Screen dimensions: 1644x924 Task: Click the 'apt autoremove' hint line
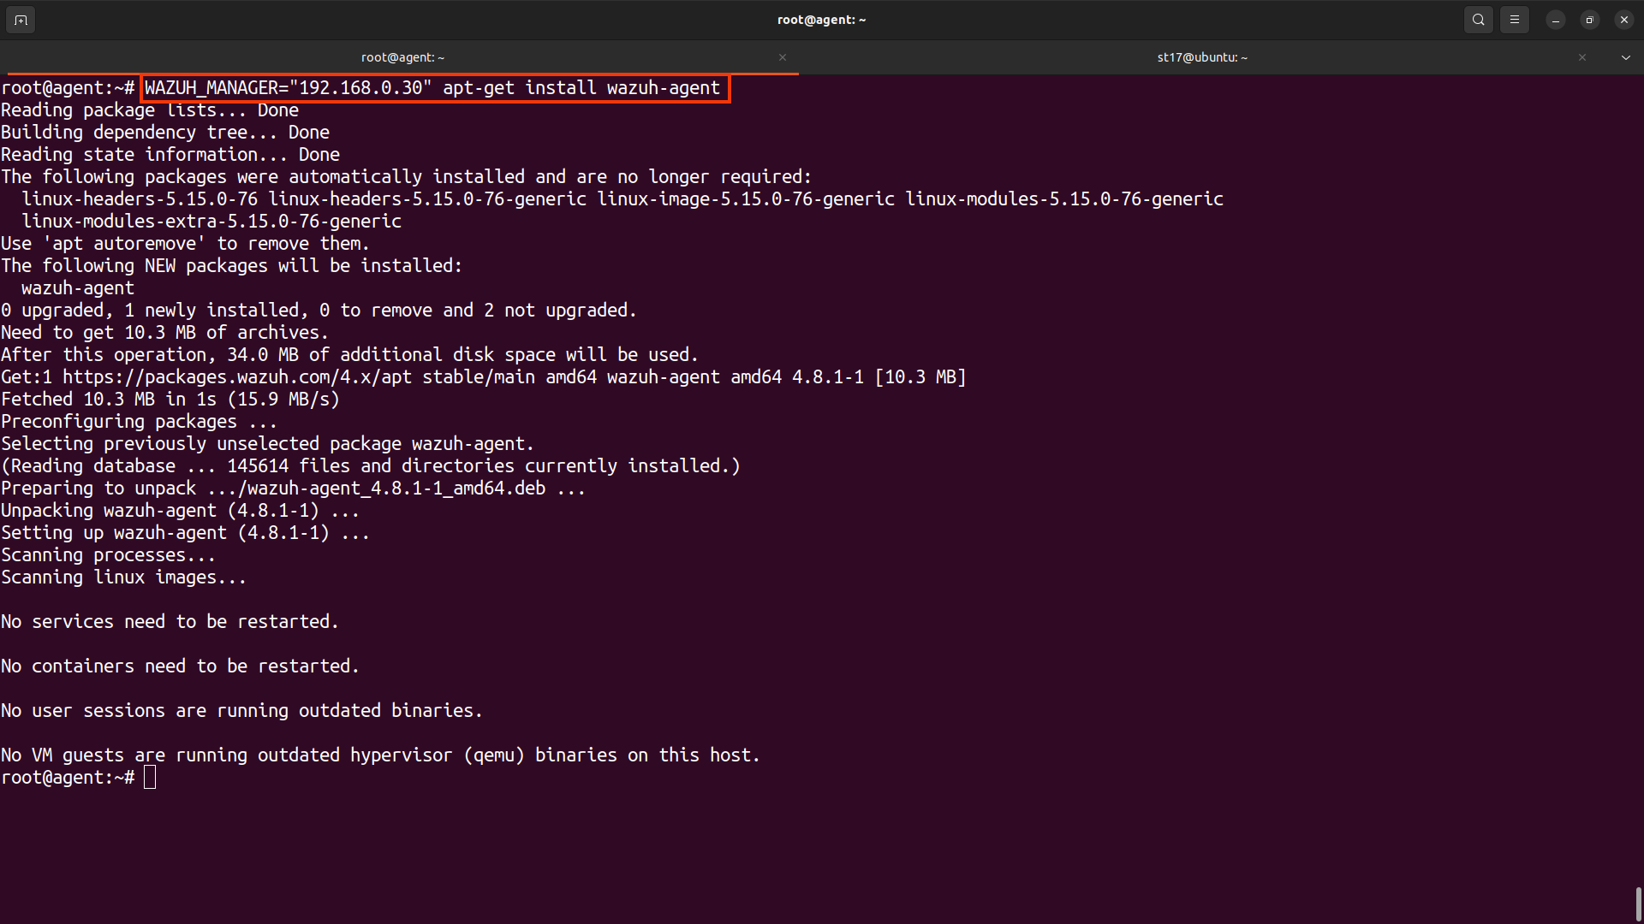[x=185, y=244]
